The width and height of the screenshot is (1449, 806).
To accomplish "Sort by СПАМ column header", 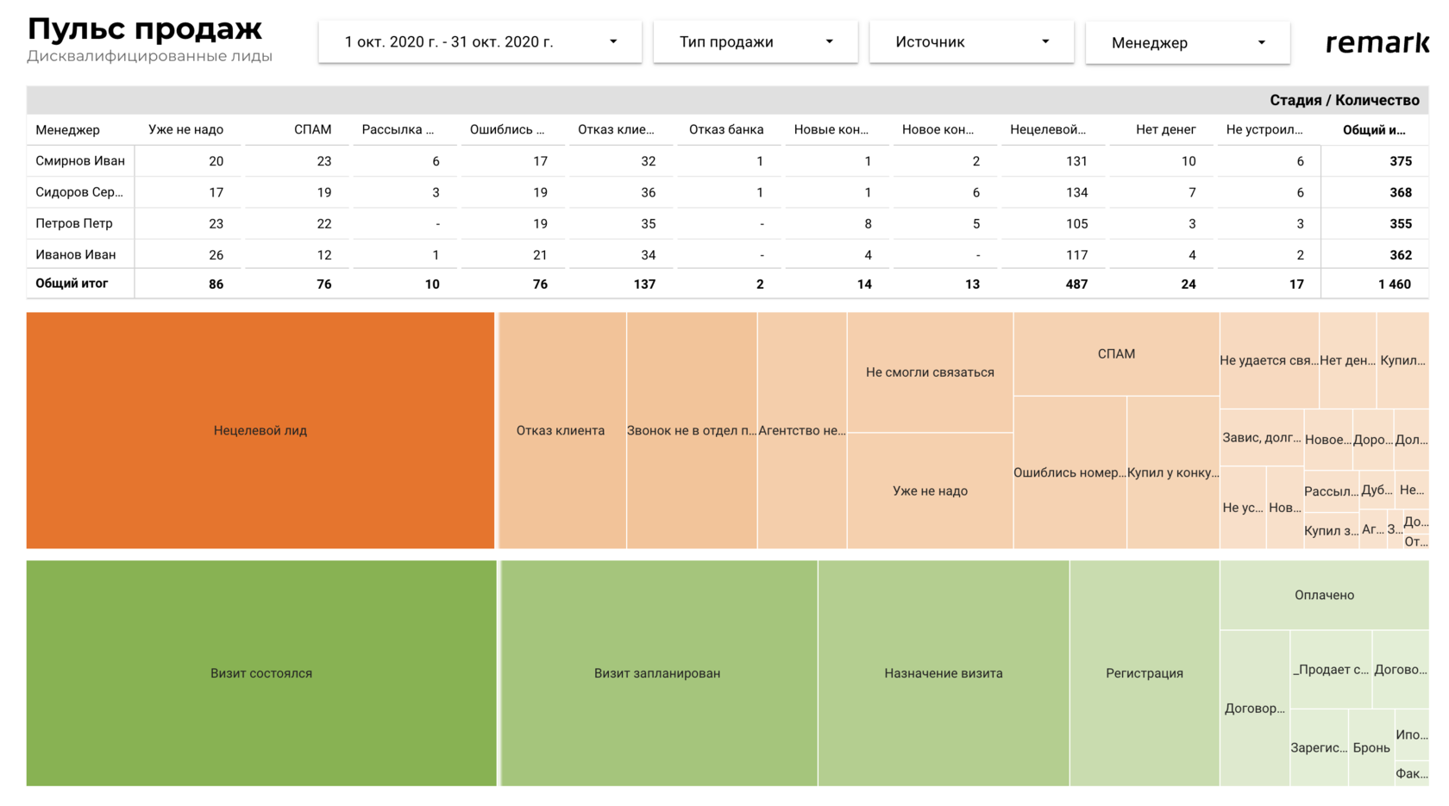I will point(312,129).
